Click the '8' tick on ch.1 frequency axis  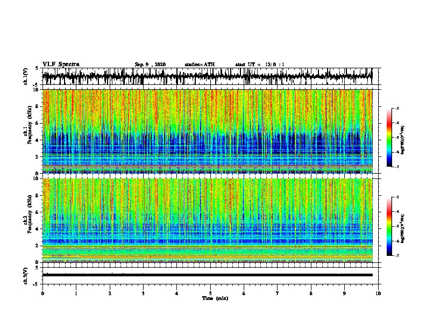38,106
